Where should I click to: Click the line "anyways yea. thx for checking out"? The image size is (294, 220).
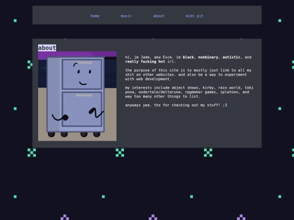click(176, 105)
